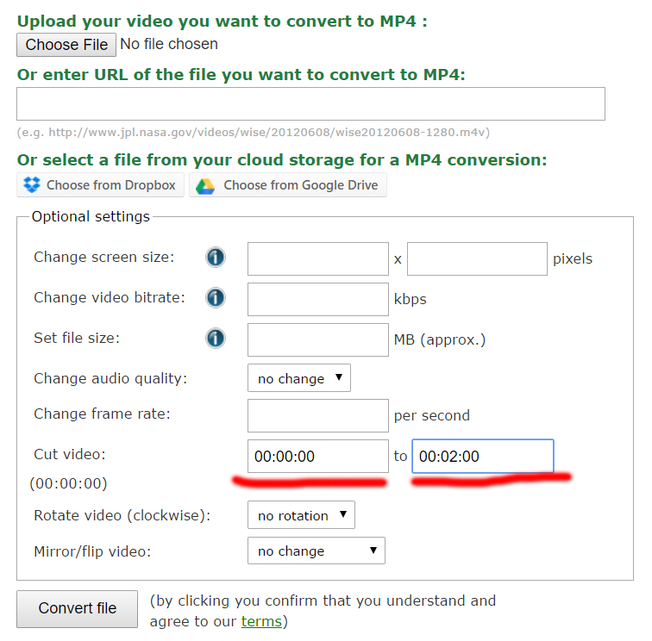The width and height of the screenshot is (652, 641).
Task: Click the cut video end time 00:02:00 field
Action: click(483, 456)
